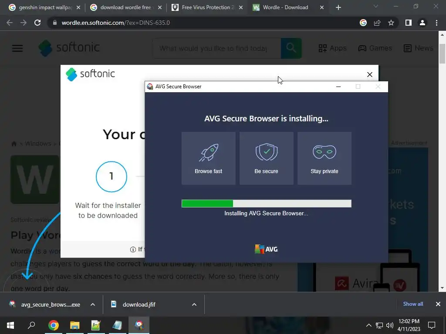Show hidden system tray icons

pos(368,325)
